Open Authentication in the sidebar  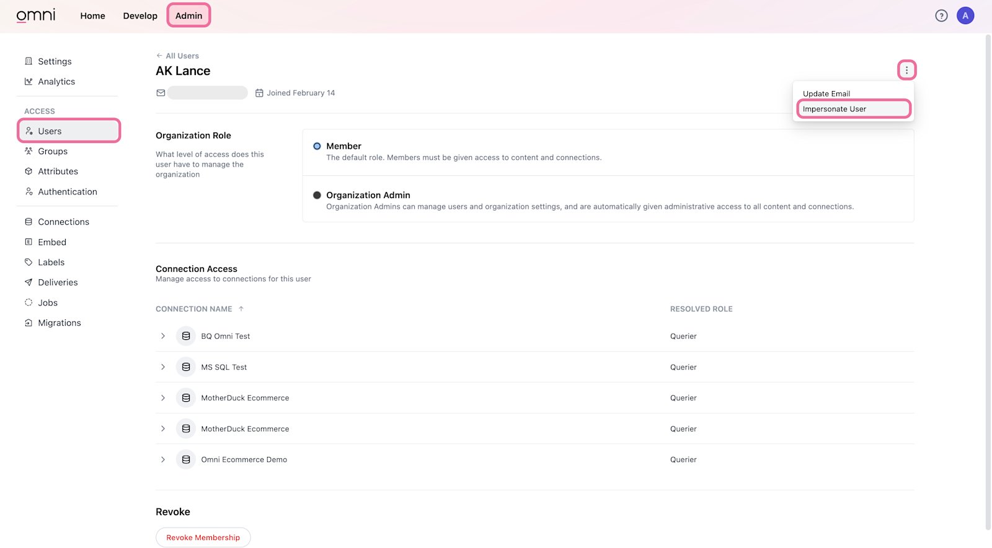coord(68,192)
